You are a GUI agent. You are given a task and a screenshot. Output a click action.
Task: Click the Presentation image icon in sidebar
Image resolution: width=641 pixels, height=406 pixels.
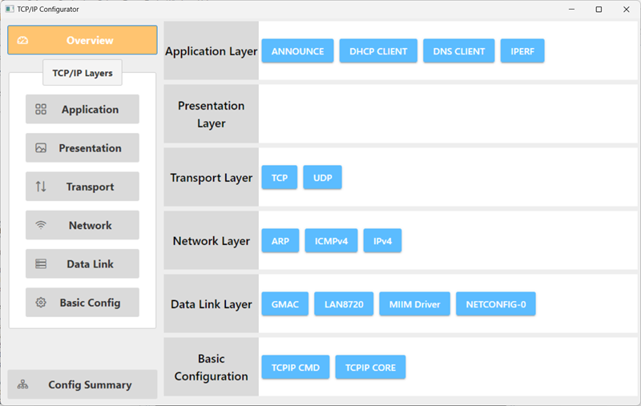click(41, 148)
